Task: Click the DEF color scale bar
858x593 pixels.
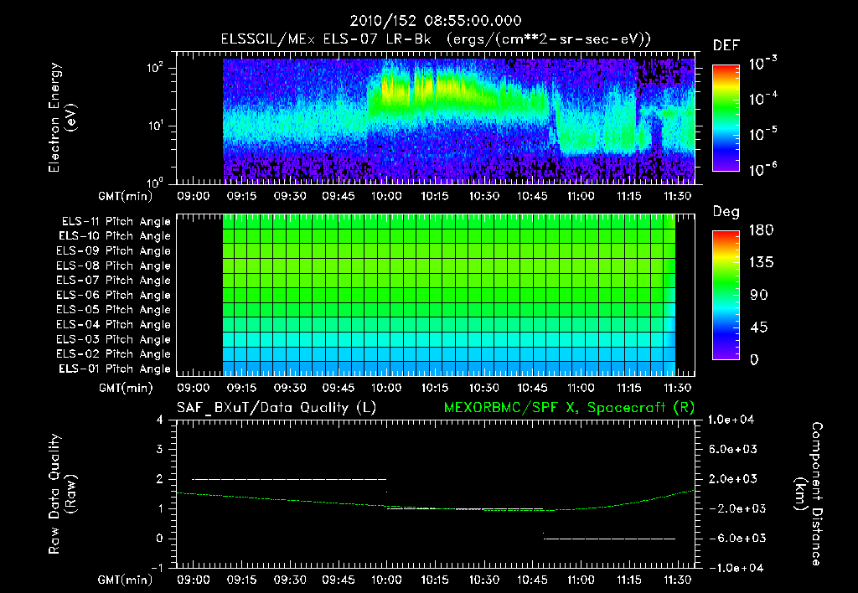Action: (726, 118)
